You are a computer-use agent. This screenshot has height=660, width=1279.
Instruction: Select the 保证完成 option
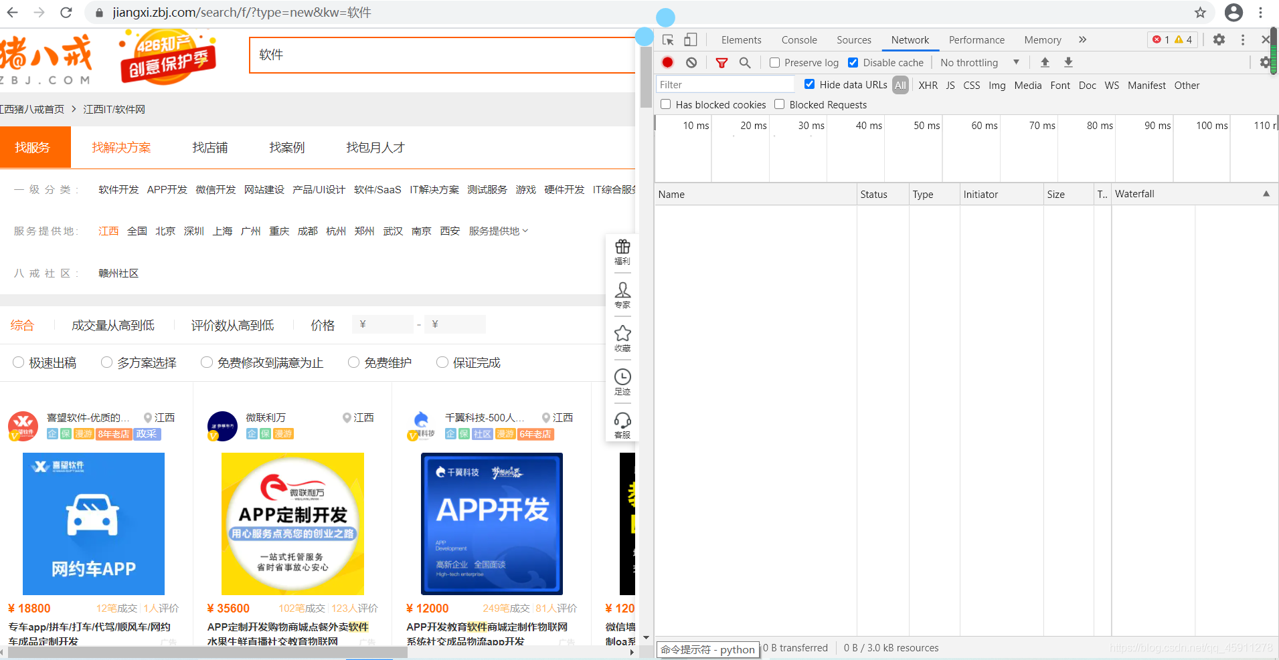coord(442,362)
